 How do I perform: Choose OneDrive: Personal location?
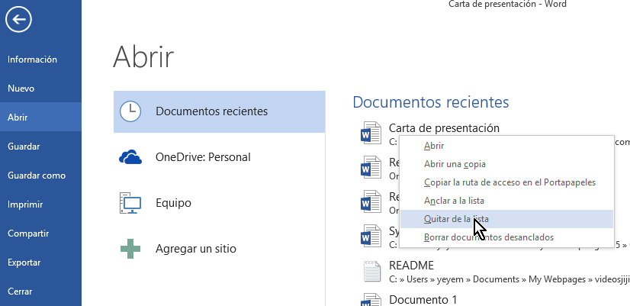(x=220, y=157)
